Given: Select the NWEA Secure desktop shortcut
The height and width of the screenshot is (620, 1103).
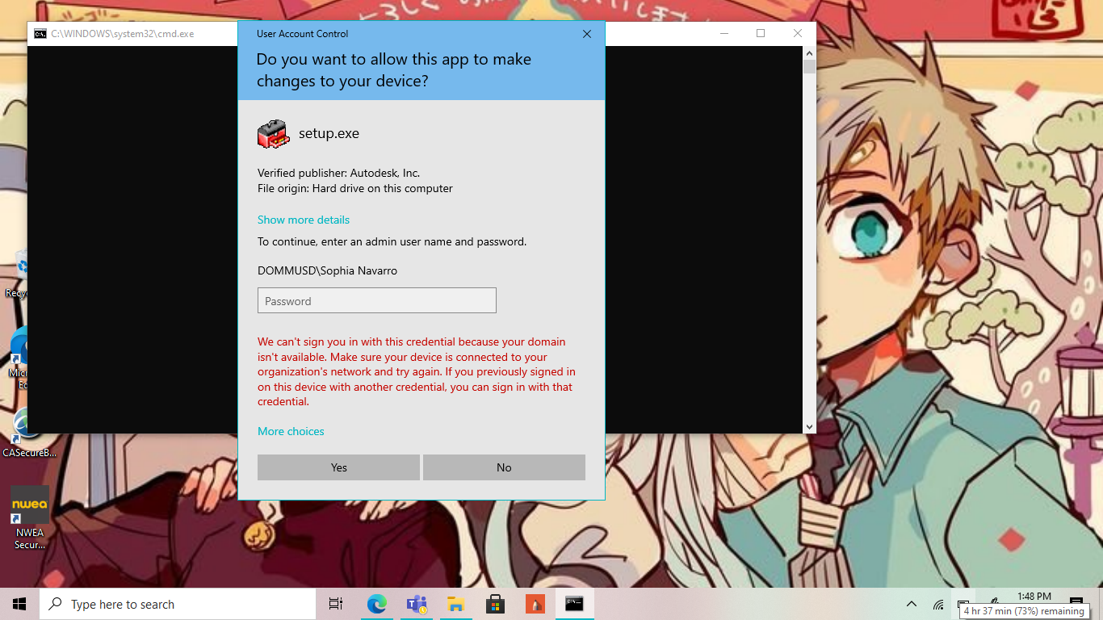Looking at the screenshot, I should (30, 517).
